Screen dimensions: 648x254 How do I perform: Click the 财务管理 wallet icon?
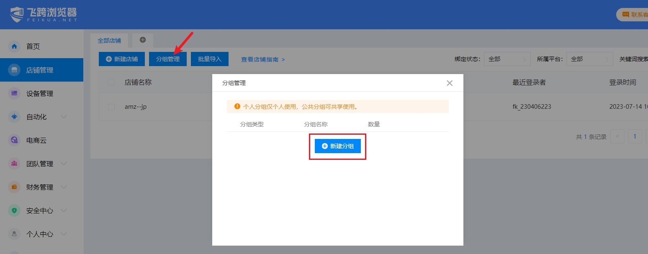click(14, 187)
